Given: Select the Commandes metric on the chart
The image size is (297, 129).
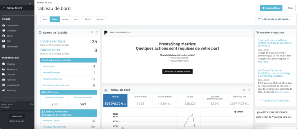Looking at the screenshot, I should coord(140,100).
